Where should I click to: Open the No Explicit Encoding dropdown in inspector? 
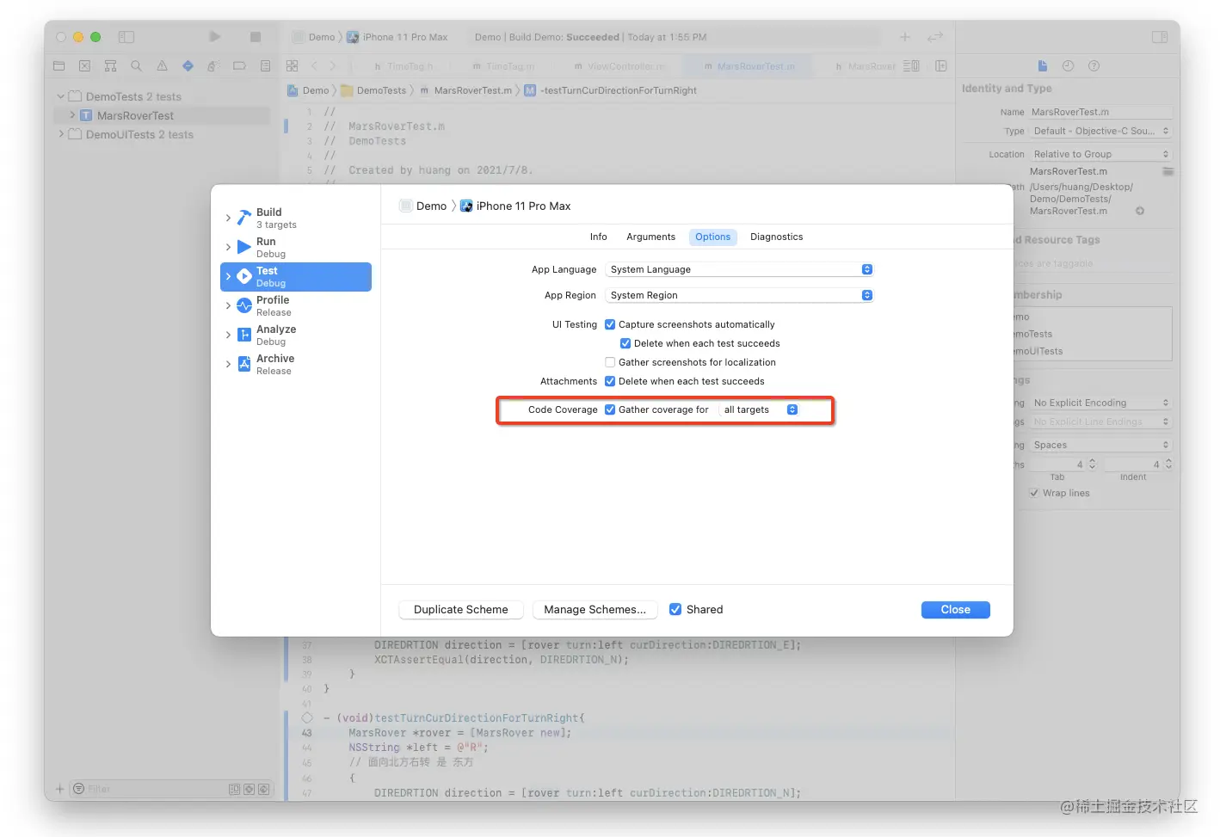(1101, 403)
